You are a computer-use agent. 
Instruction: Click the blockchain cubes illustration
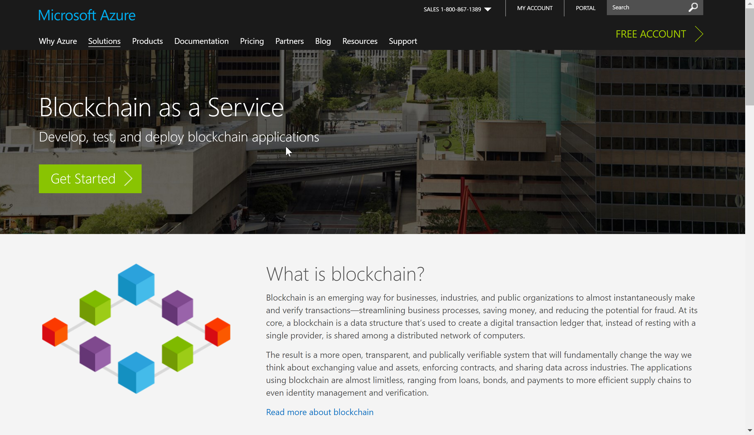pos(136,329)
